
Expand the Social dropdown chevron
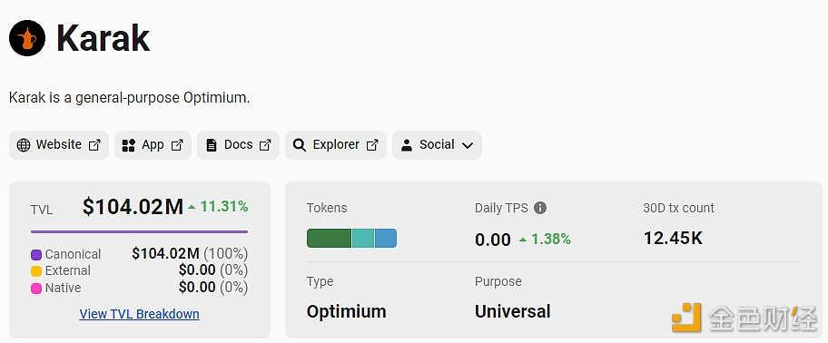[x=467, y=146]
